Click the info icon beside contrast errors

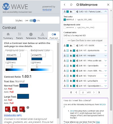pyautogui.click(x=28, y=107)
